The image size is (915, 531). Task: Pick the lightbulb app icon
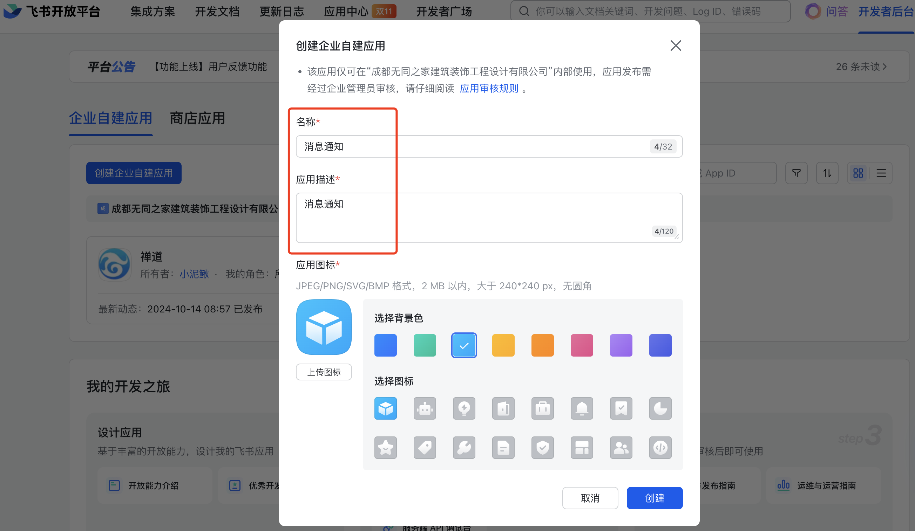[x=464, y=408]
